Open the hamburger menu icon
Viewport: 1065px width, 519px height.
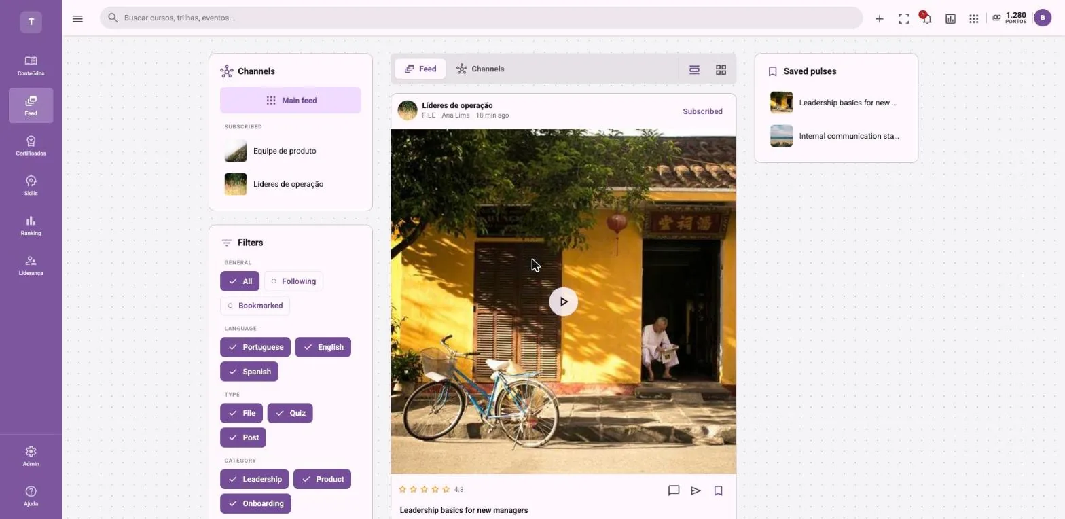tap(77, 19)
